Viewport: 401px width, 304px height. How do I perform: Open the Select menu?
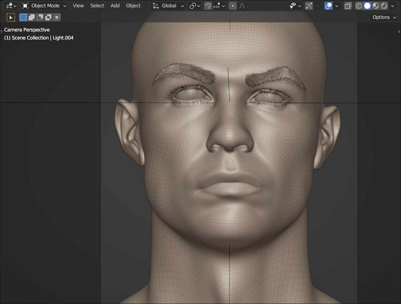click(x=97, y=6)
